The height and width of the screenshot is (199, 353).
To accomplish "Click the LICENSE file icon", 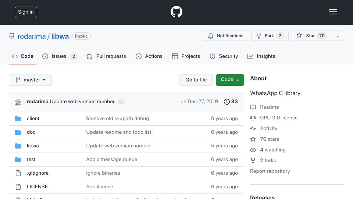I will click(x=18, y=187).
